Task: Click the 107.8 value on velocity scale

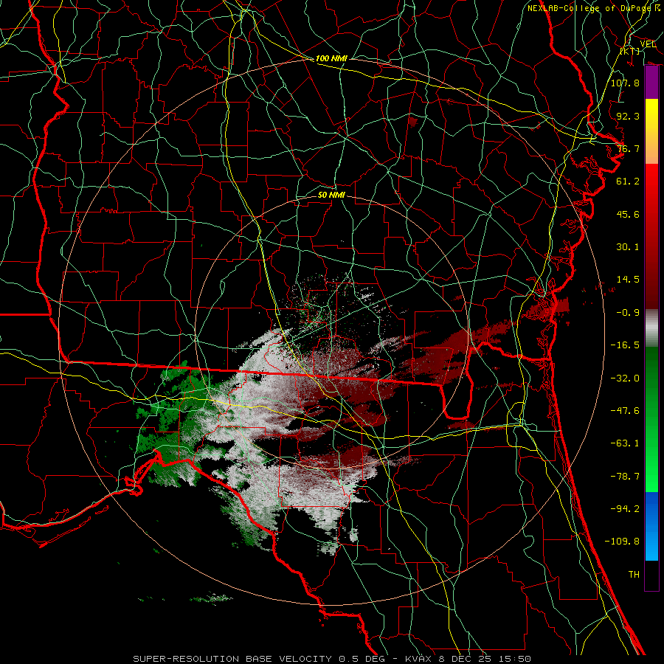Action: click(625, 83)
